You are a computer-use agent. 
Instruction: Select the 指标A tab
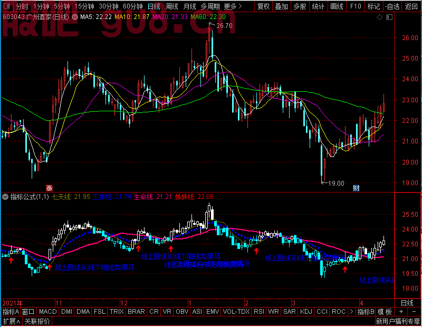click(x=11, y=312)
